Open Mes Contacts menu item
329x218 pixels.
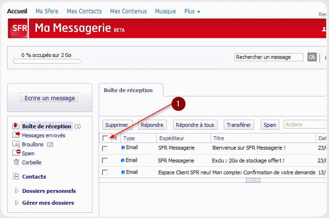(84, 11)
